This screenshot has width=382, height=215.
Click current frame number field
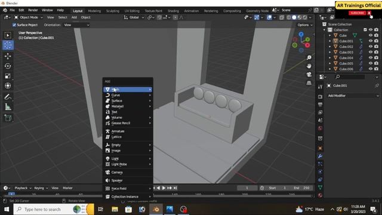pyautogui.click(x=247, y=188)
